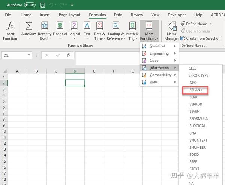
Task: Select row 5 header
Action: pyautogui.click(x=4, y=101)
